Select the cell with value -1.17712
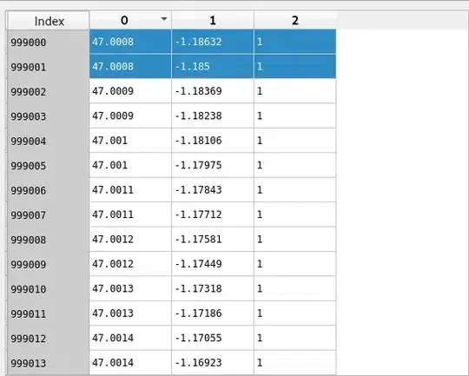469x376 pixels. click(x=213, y=214)
